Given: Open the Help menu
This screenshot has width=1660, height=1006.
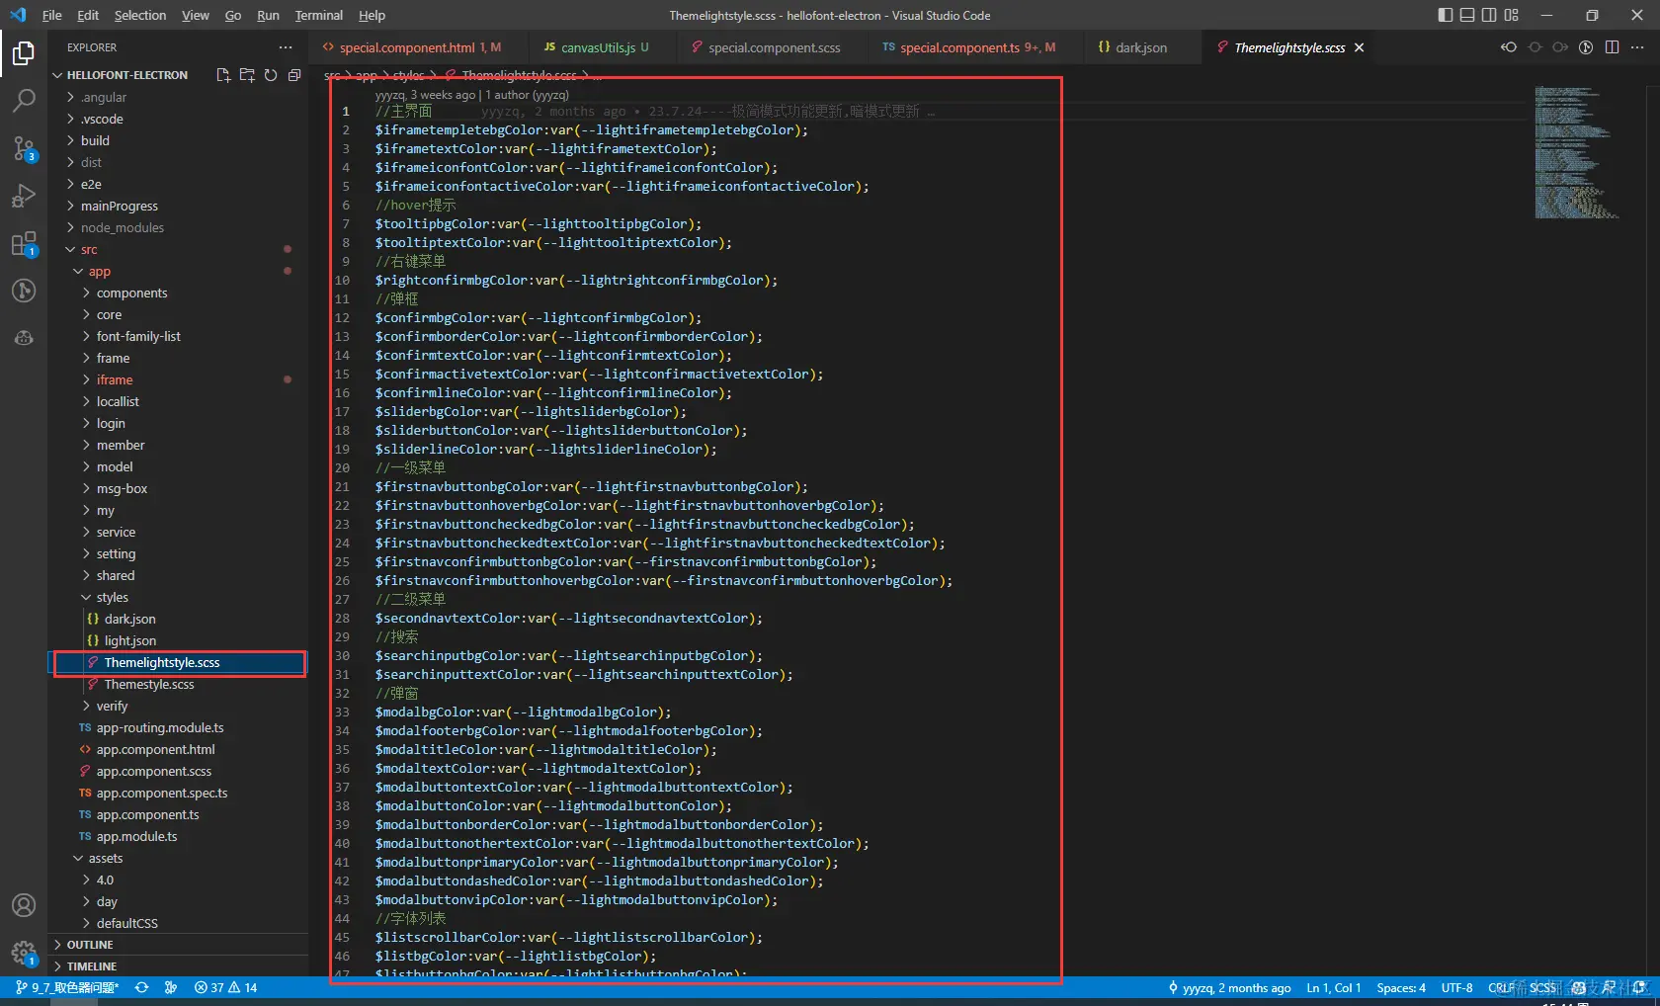Looking at the screenshot, I should 372,15.
